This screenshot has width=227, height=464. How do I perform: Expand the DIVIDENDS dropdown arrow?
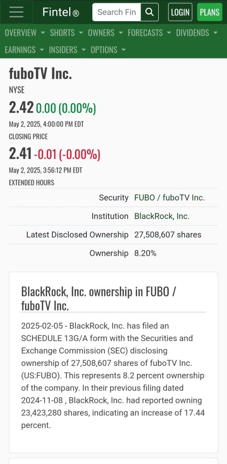pos(215,33)
